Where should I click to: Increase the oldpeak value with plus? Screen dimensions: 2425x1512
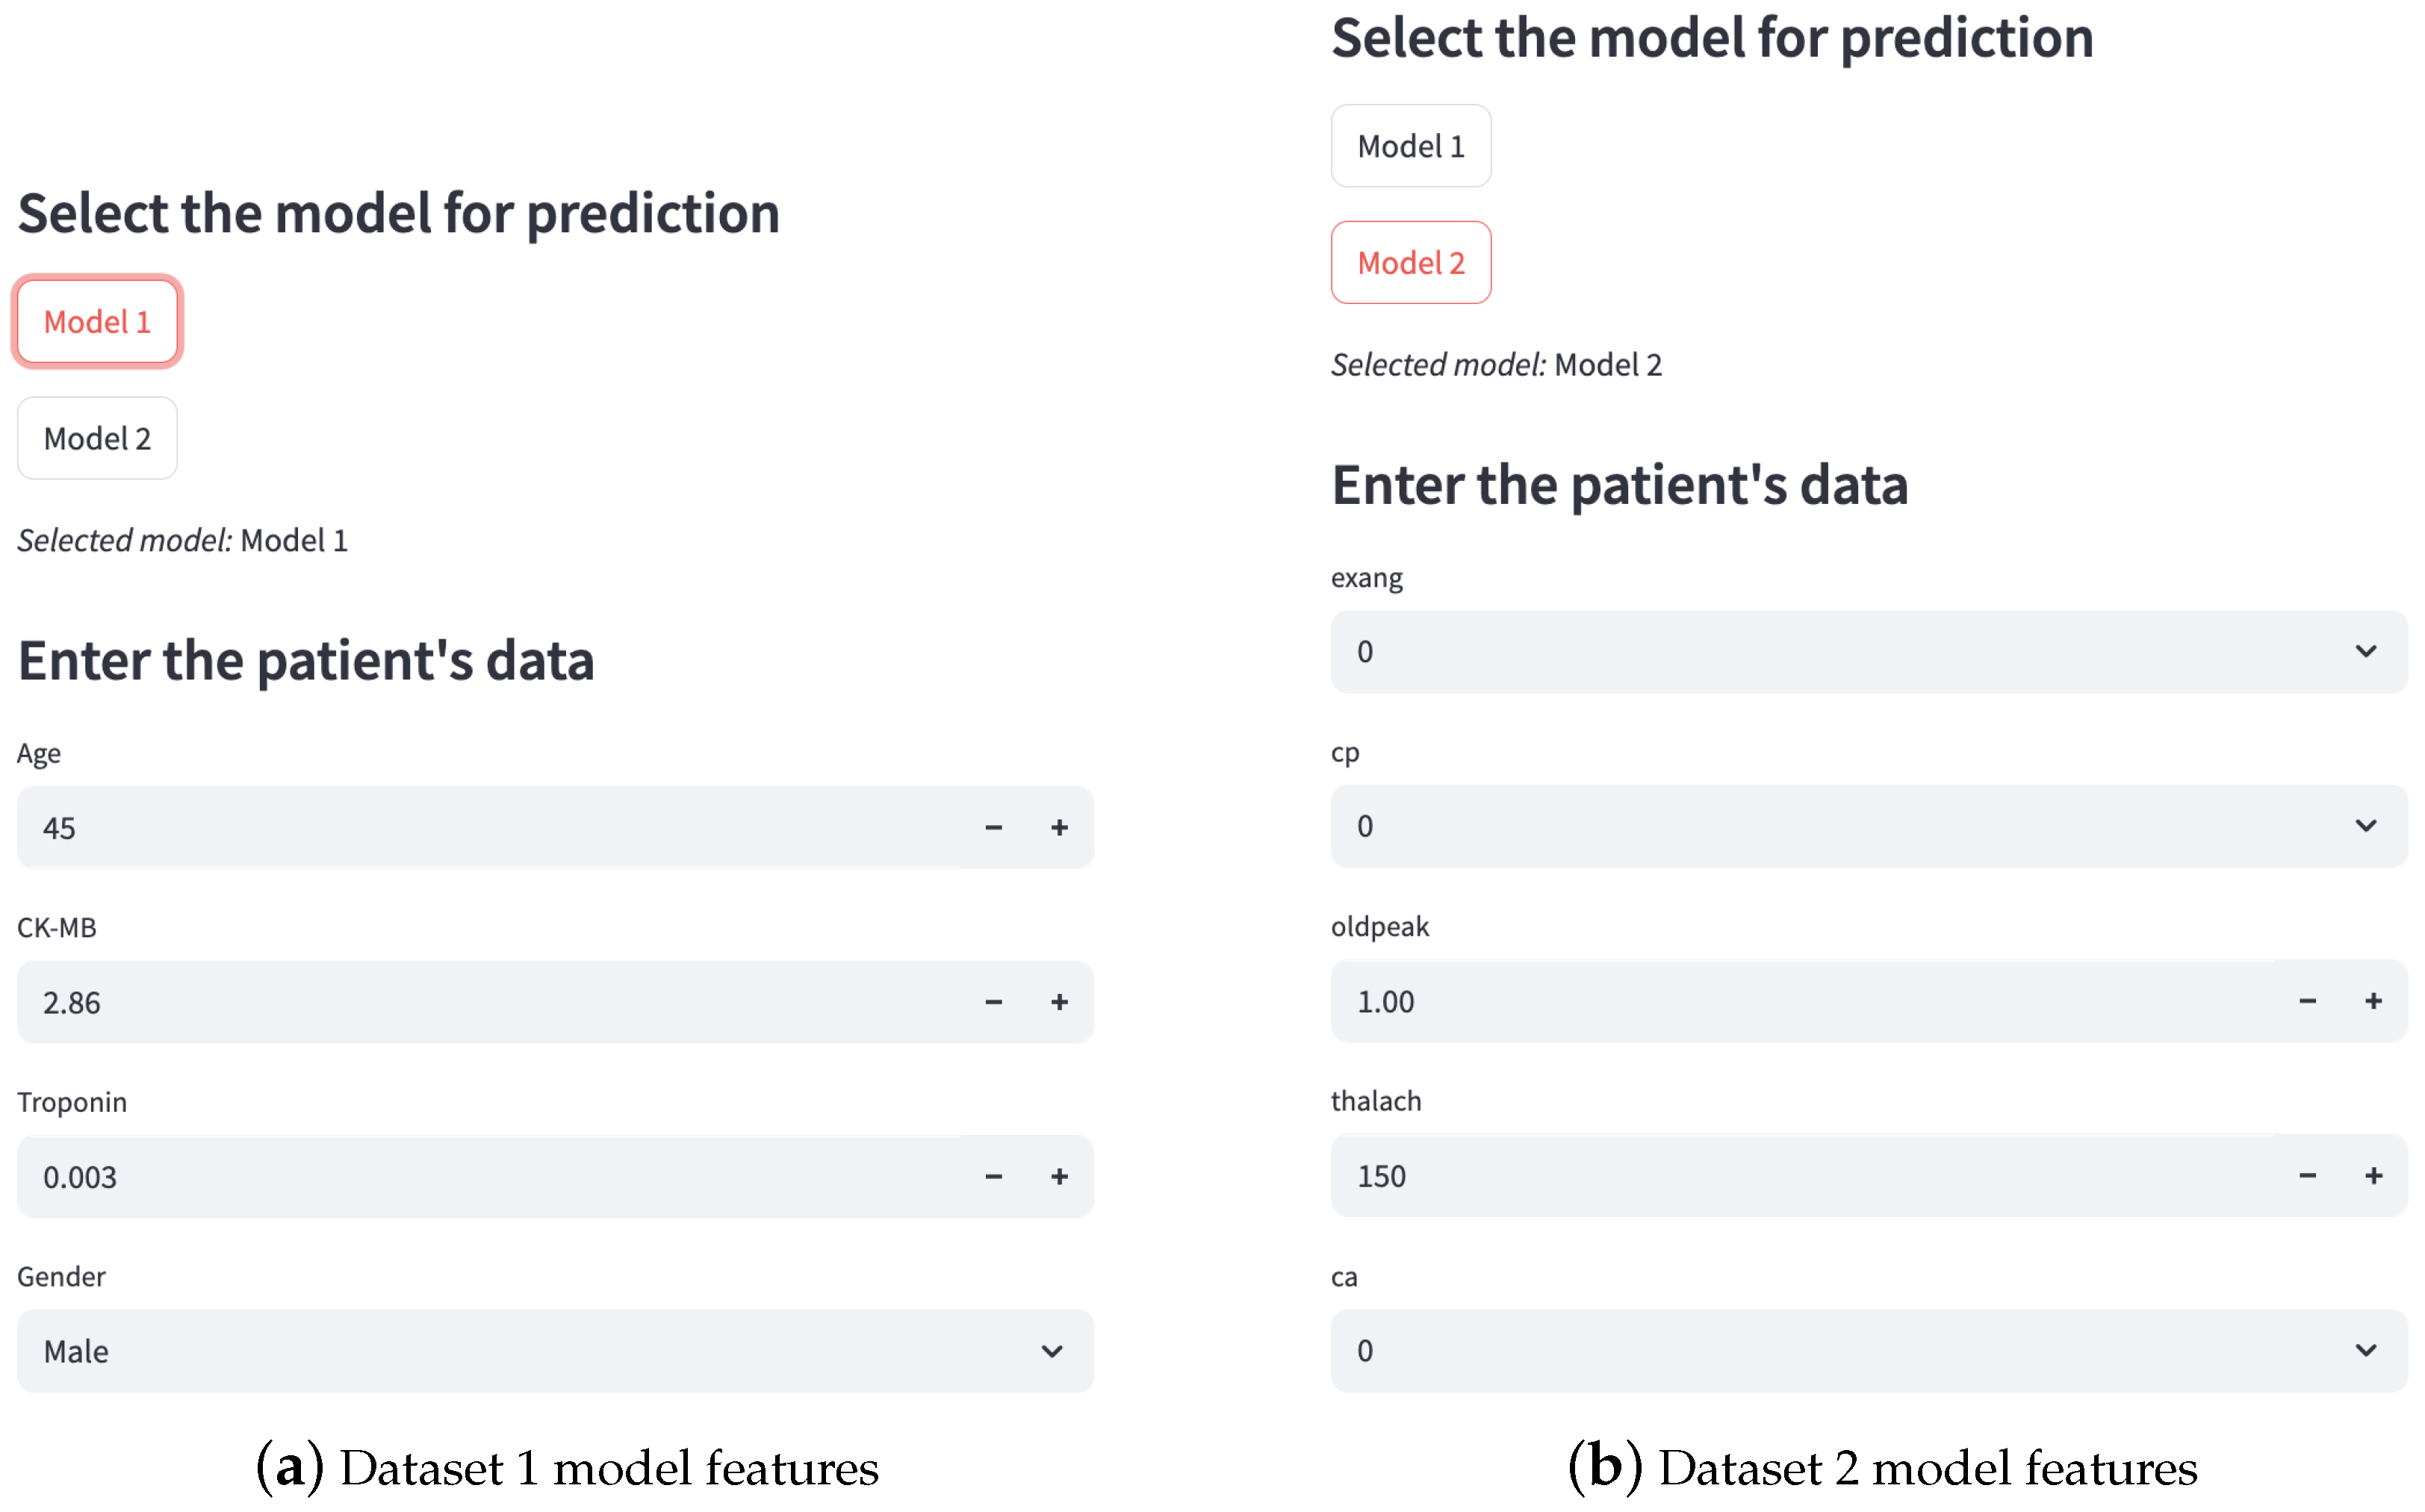click(x=2373, y=1001)
